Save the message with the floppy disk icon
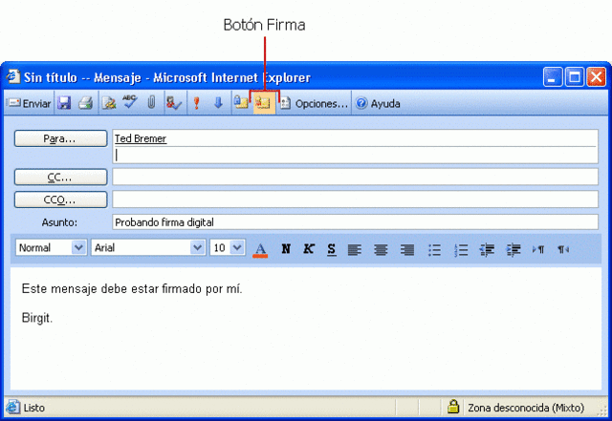Screen dimensions: 612x421 [64, 103]
